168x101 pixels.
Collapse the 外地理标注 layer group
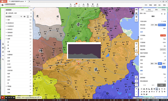tap(6, 26)
